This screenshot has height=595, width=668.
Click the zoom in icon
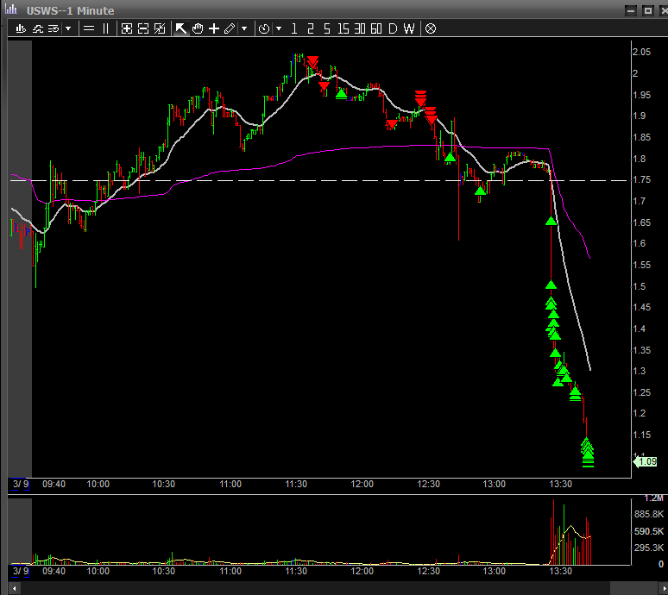(127, 28)
